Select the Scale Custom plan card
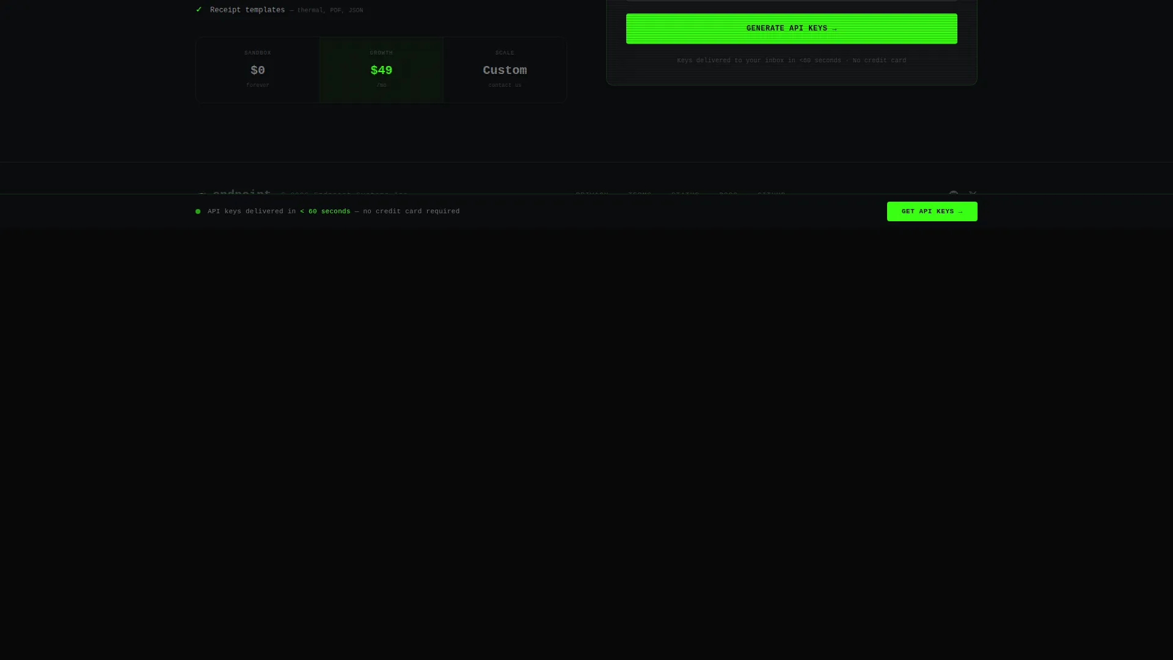The image size is (1173, 660). (x=505, y=70)
